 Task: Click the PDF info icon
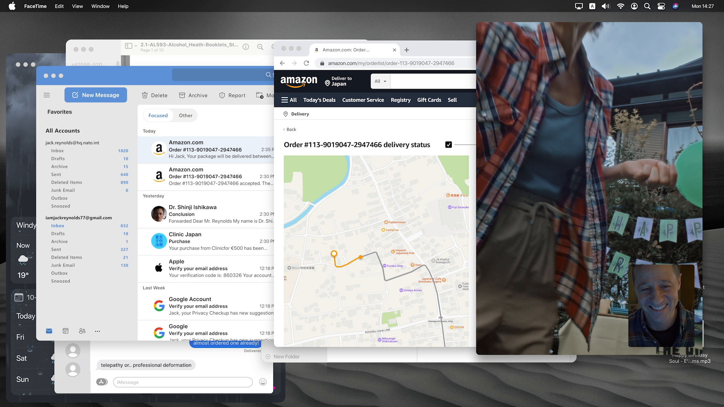point(246,47)
